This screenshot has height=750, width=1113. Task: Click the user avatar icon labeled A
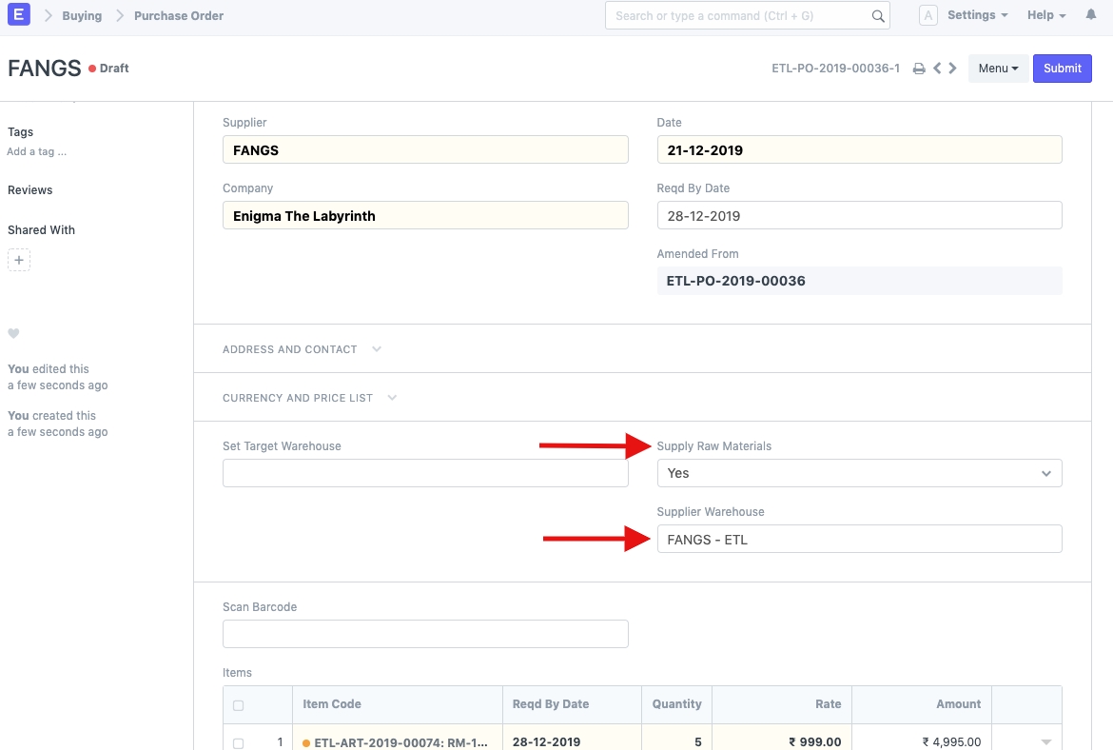pyautogui.click(x=928, y=15)
